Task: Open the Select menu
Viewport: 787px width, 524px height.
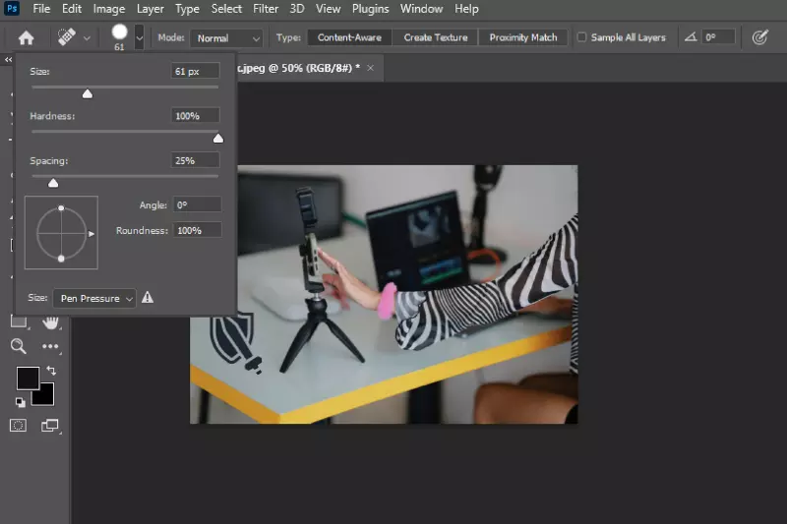Action: (226, 9)
